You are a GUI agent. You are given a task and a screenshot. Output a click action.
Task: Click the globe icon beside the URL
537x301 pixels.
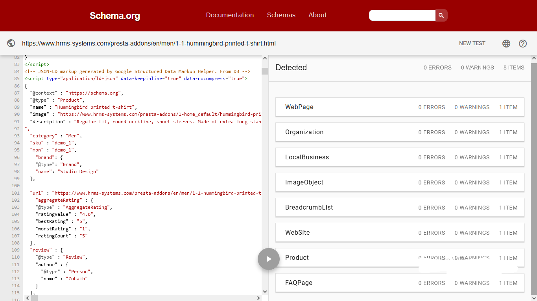pyautogui.click(x=11, y=43)
